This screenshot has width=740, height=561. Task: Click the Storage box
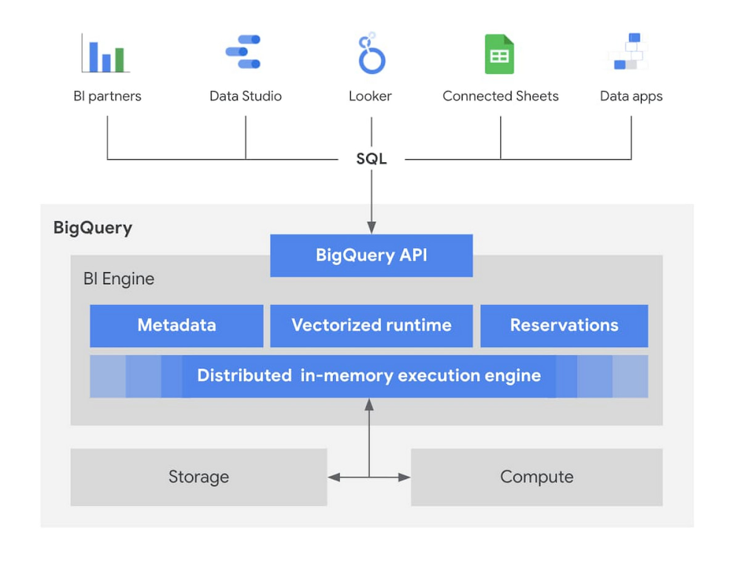[x=198, y=477]
